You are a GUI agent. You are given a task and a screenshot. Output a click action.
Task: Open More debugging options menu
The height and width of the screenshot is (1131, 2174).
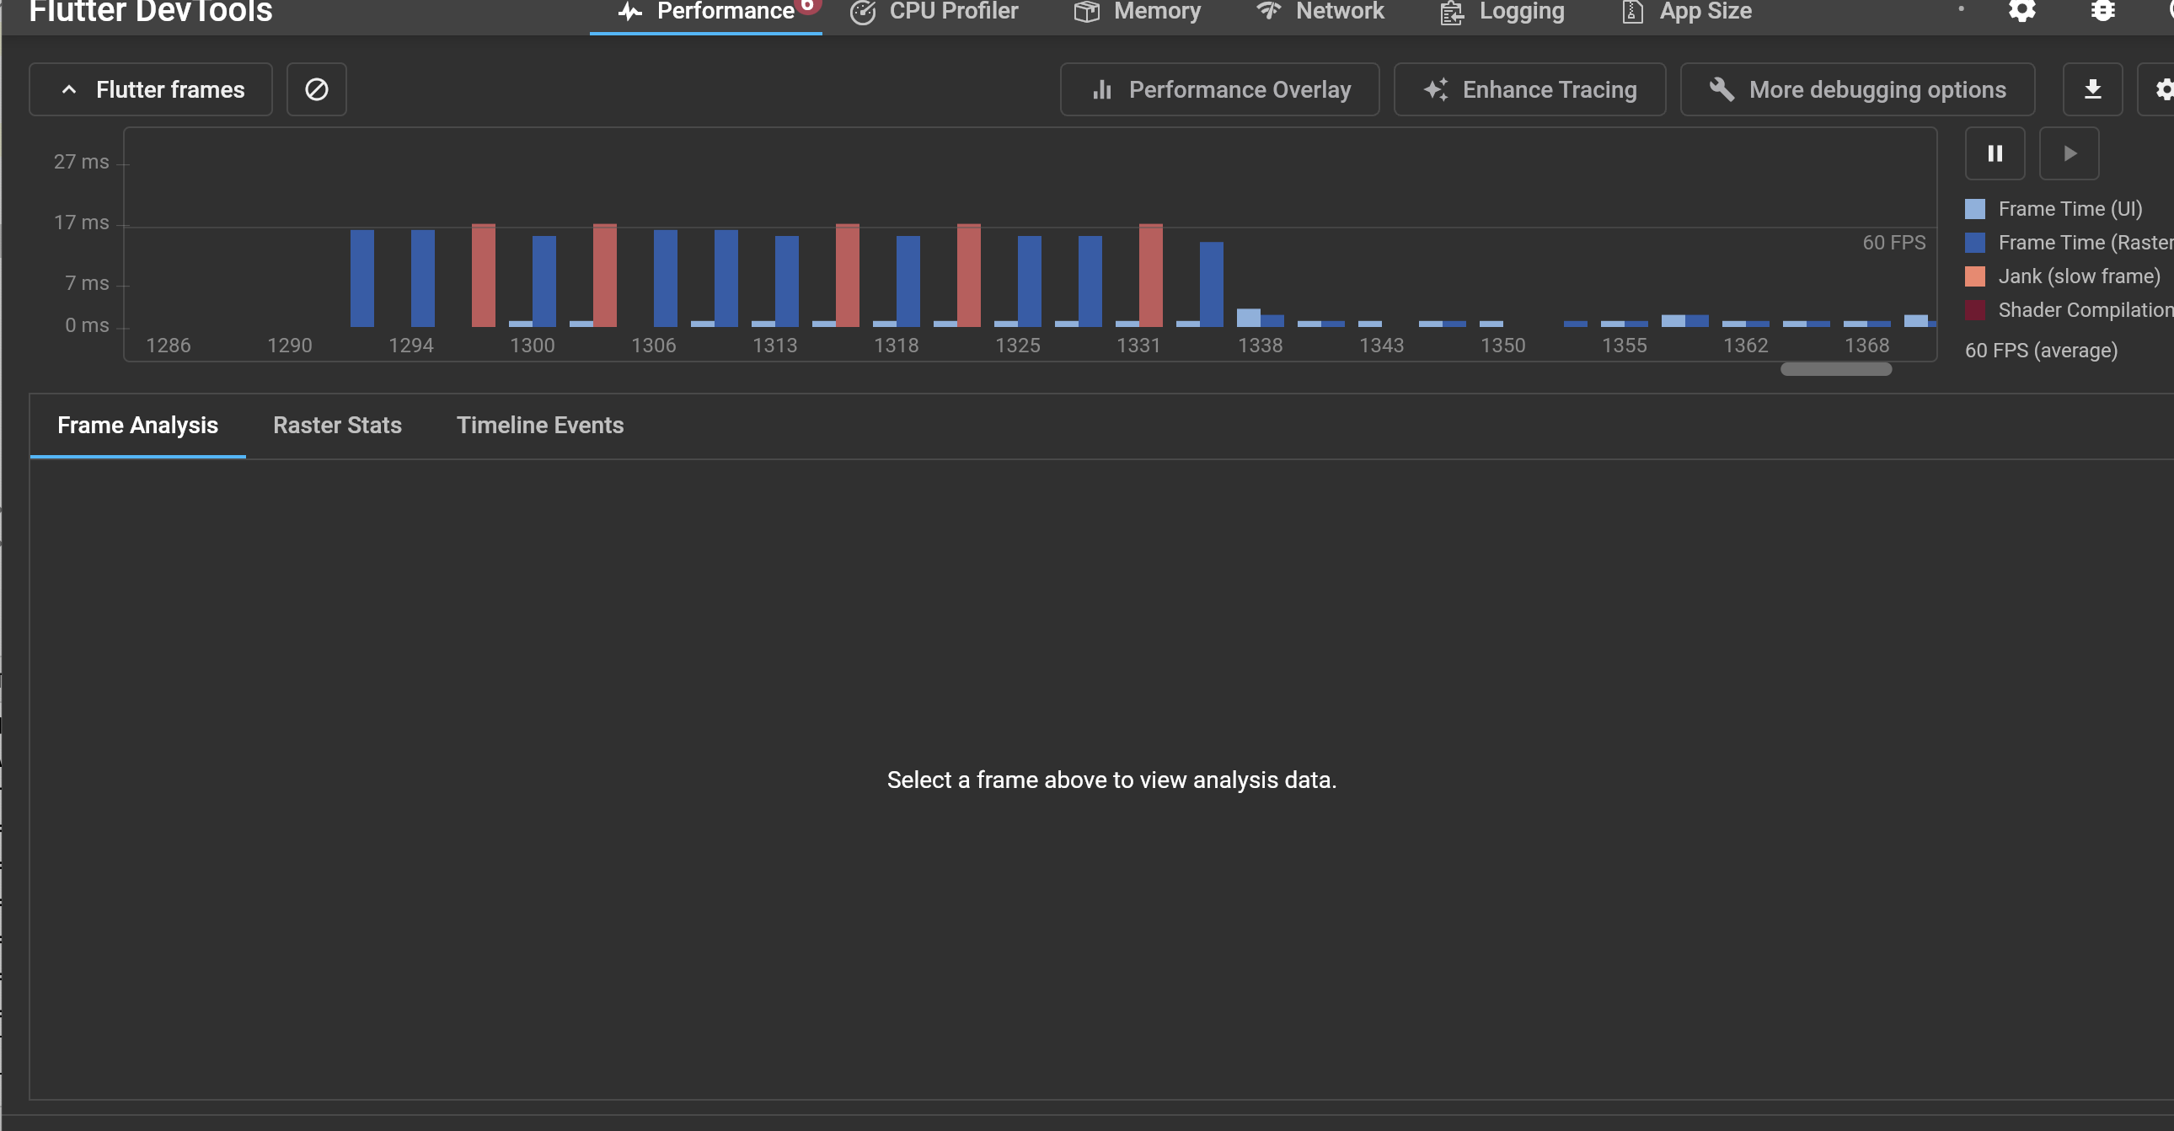(1856, 89)
